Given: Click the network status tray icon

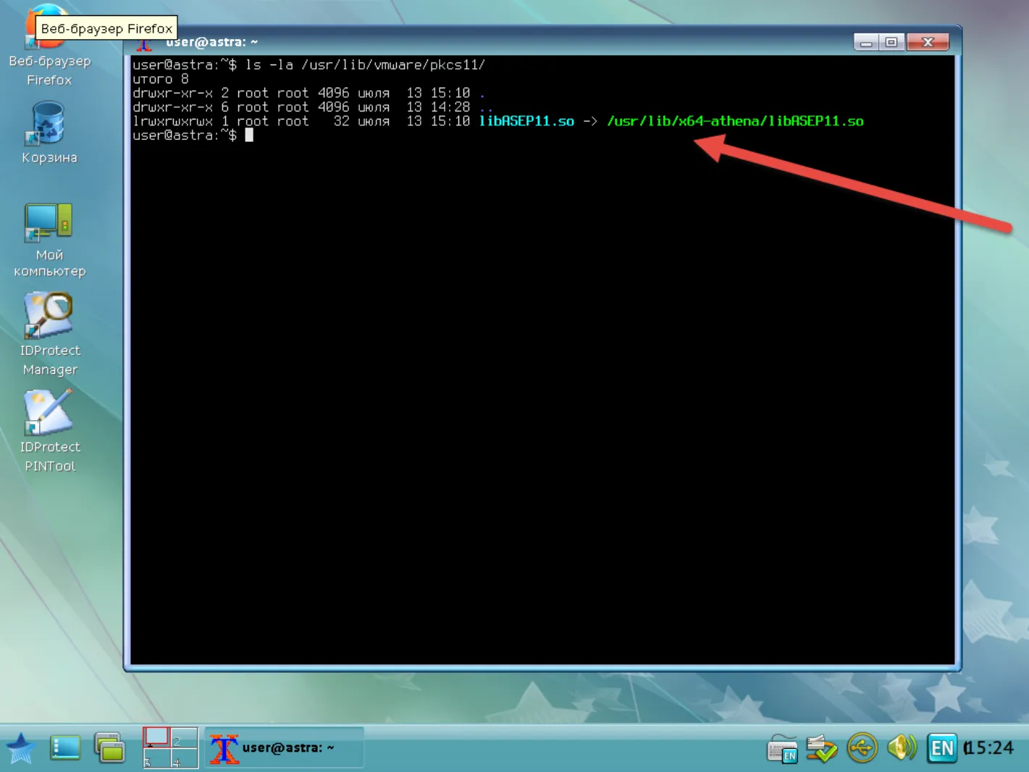Looking at the screenshot, I should click(822, 748).
